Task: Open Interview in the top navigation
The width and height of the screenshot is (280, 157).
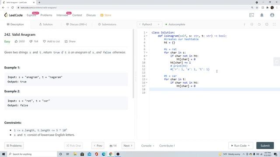Action: tap(62, 15)
